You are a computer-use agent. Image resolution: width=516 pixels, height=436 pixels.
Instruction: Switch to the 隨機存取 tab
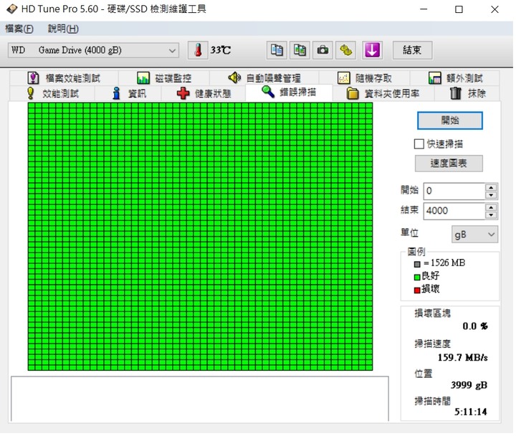[x=364, y=78]
